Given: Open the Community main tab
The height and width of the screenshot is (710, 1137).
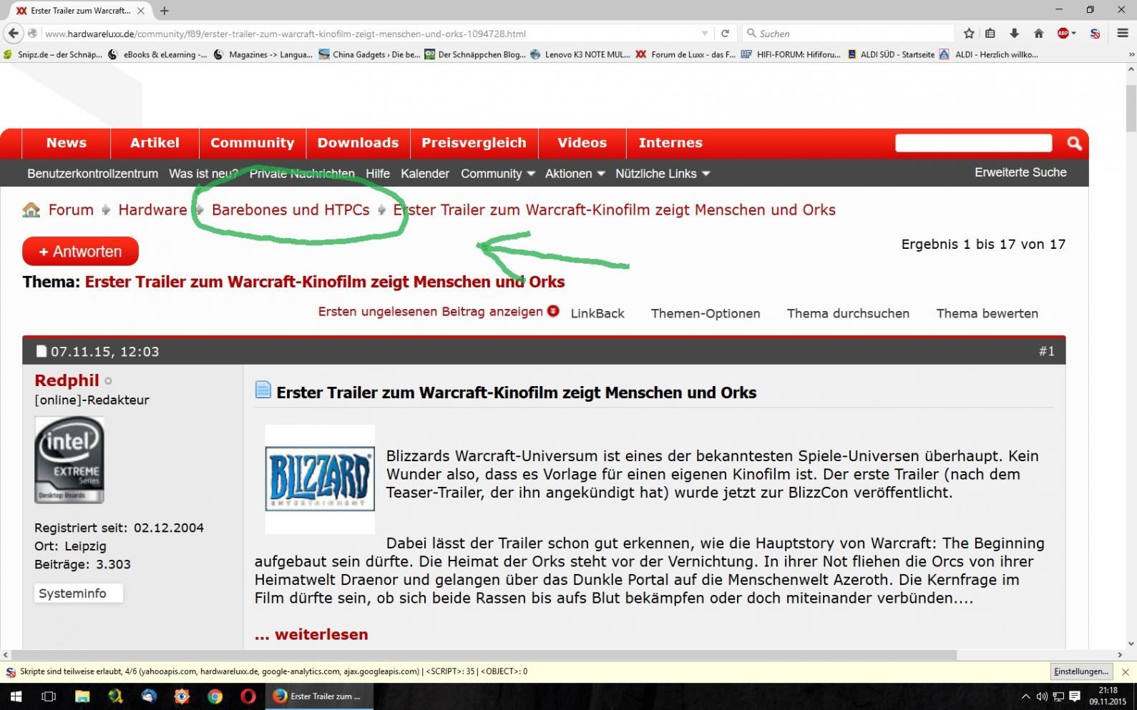Looking at the screenshot, I should click(x=252, y=143).
